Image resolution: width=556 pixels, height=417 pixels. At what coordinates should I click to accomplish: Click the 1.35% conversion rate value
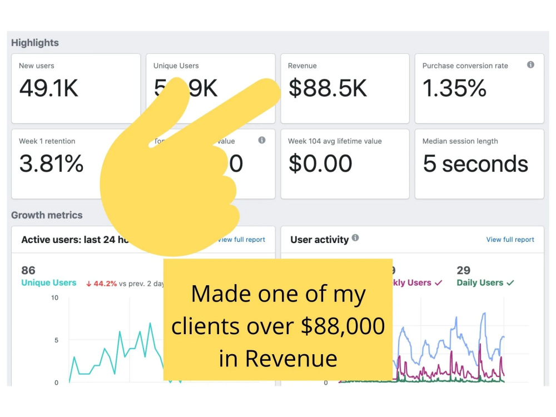pos(454,88)
